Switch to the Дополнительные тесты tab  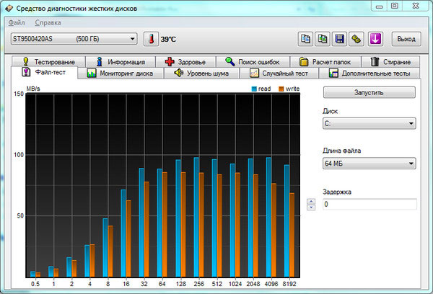[369, 73]
